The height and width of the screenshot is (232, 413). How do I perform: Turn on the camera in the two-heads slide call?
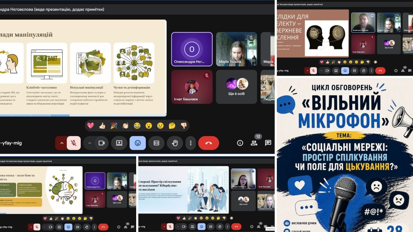click(x=327, y=71)
